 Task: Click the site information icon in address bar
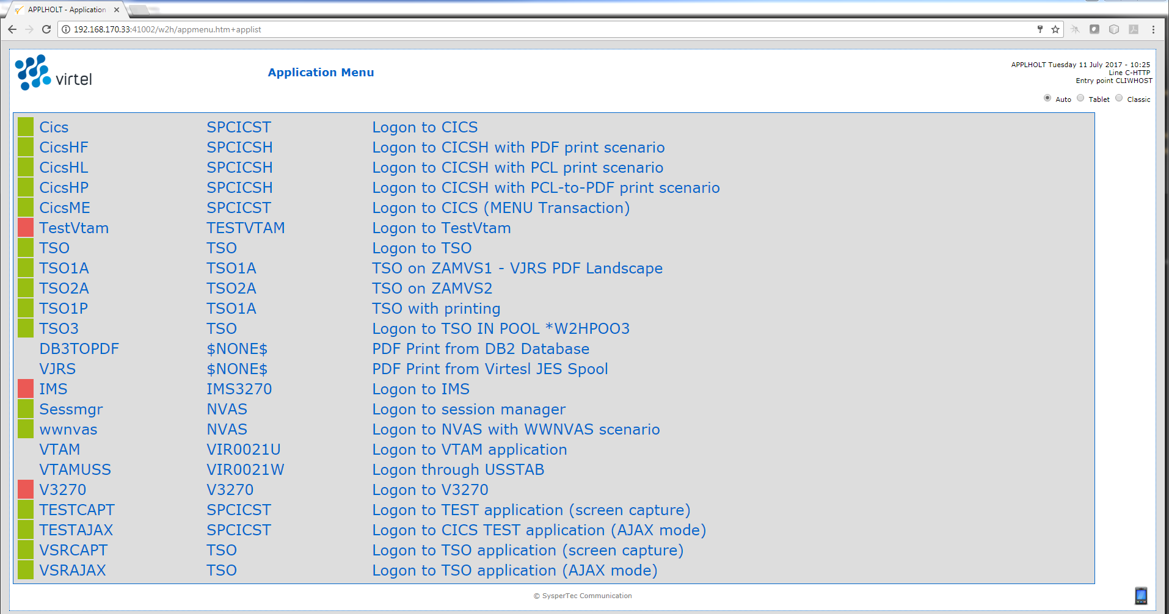coord(66,29)
